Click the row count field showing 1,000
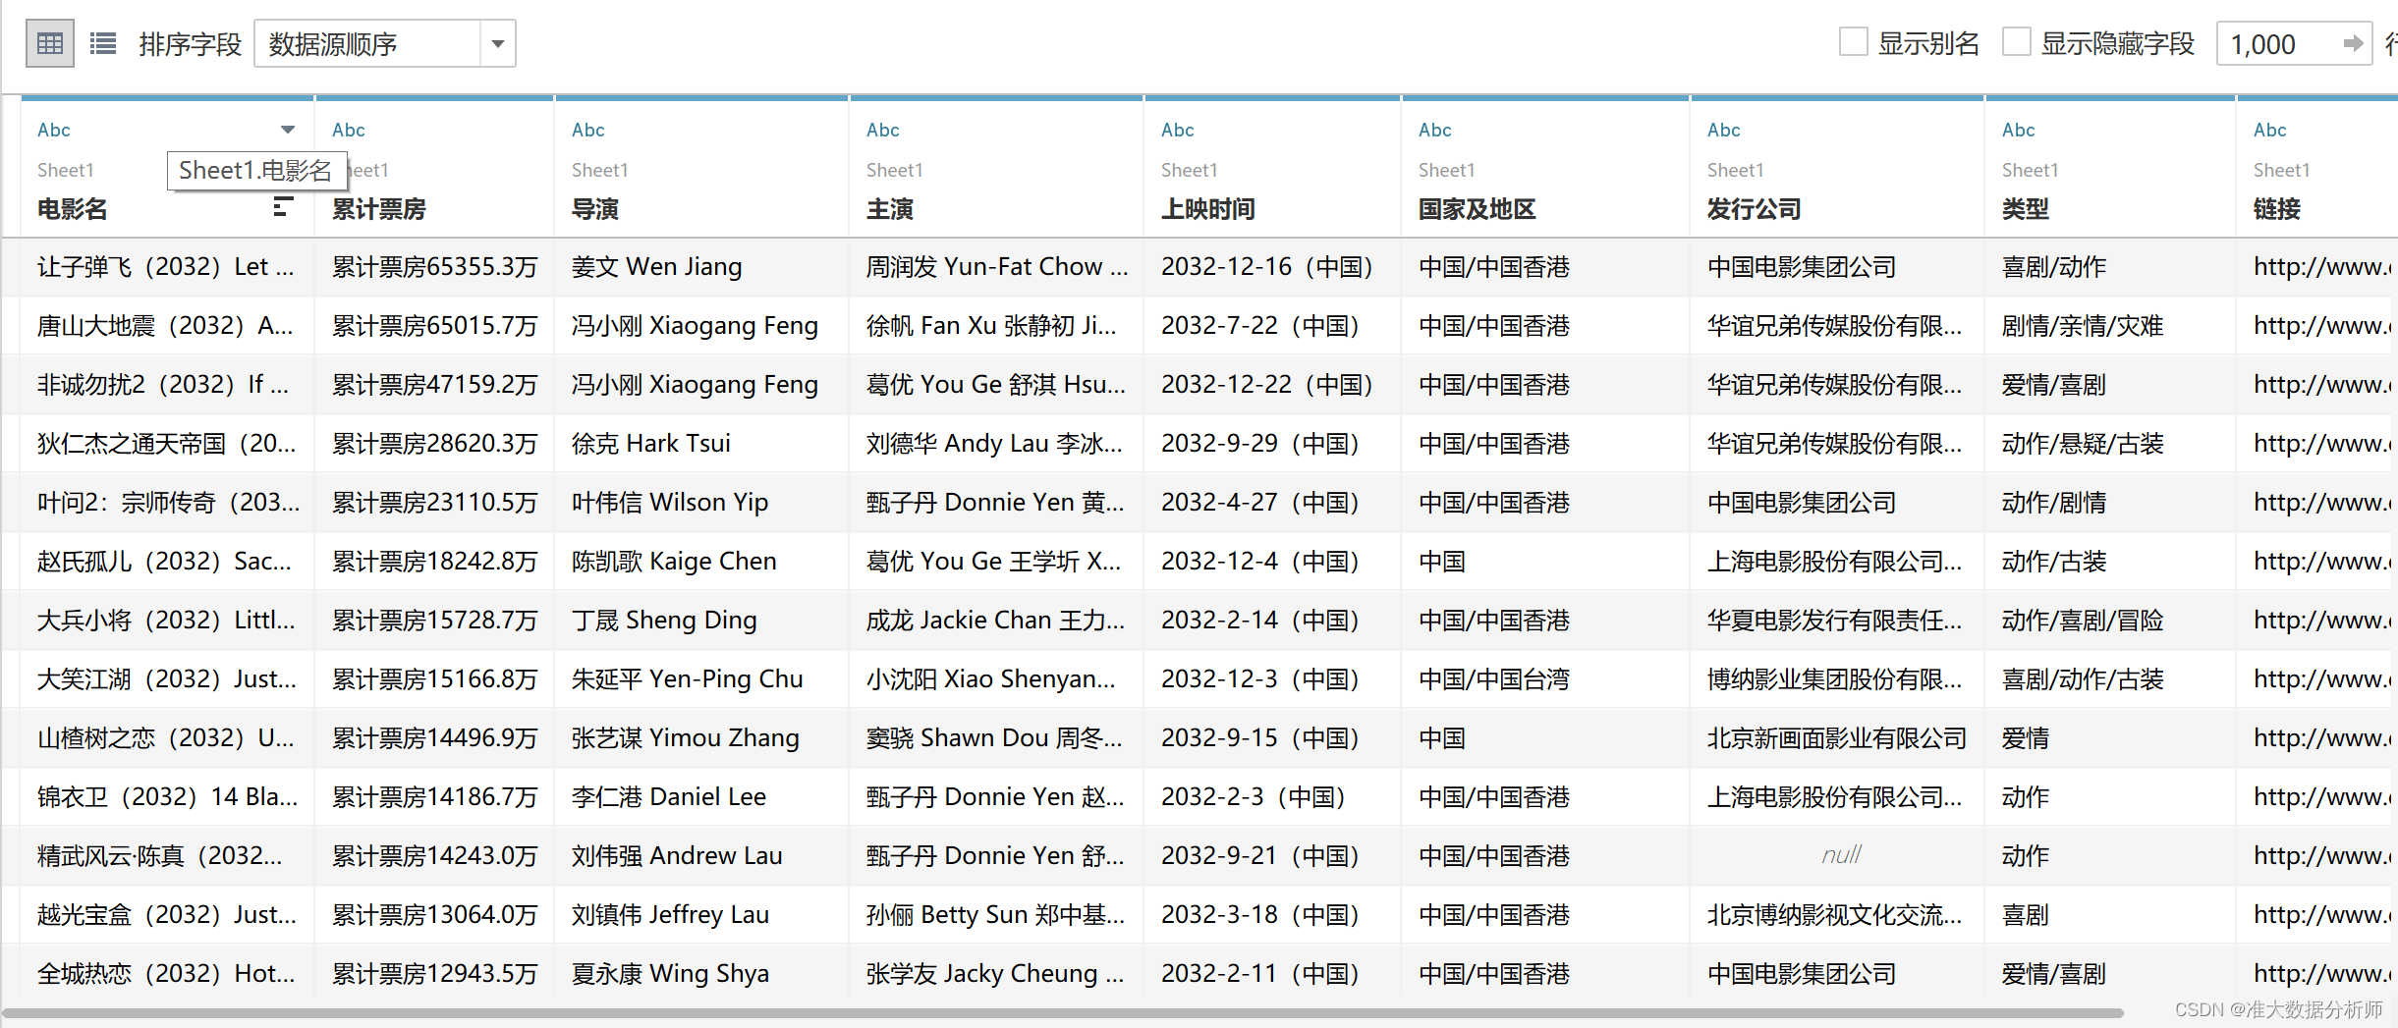 tap(2279, 44)
